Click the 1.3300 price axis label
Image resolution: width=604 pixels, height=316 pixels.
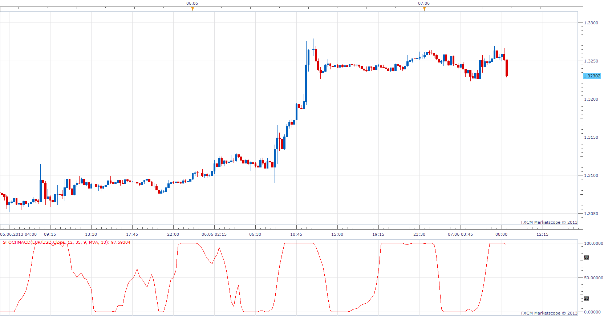591,23
